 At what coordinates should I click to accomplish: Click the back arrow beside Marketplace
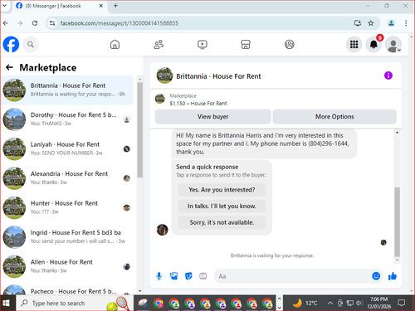point(9,67)
